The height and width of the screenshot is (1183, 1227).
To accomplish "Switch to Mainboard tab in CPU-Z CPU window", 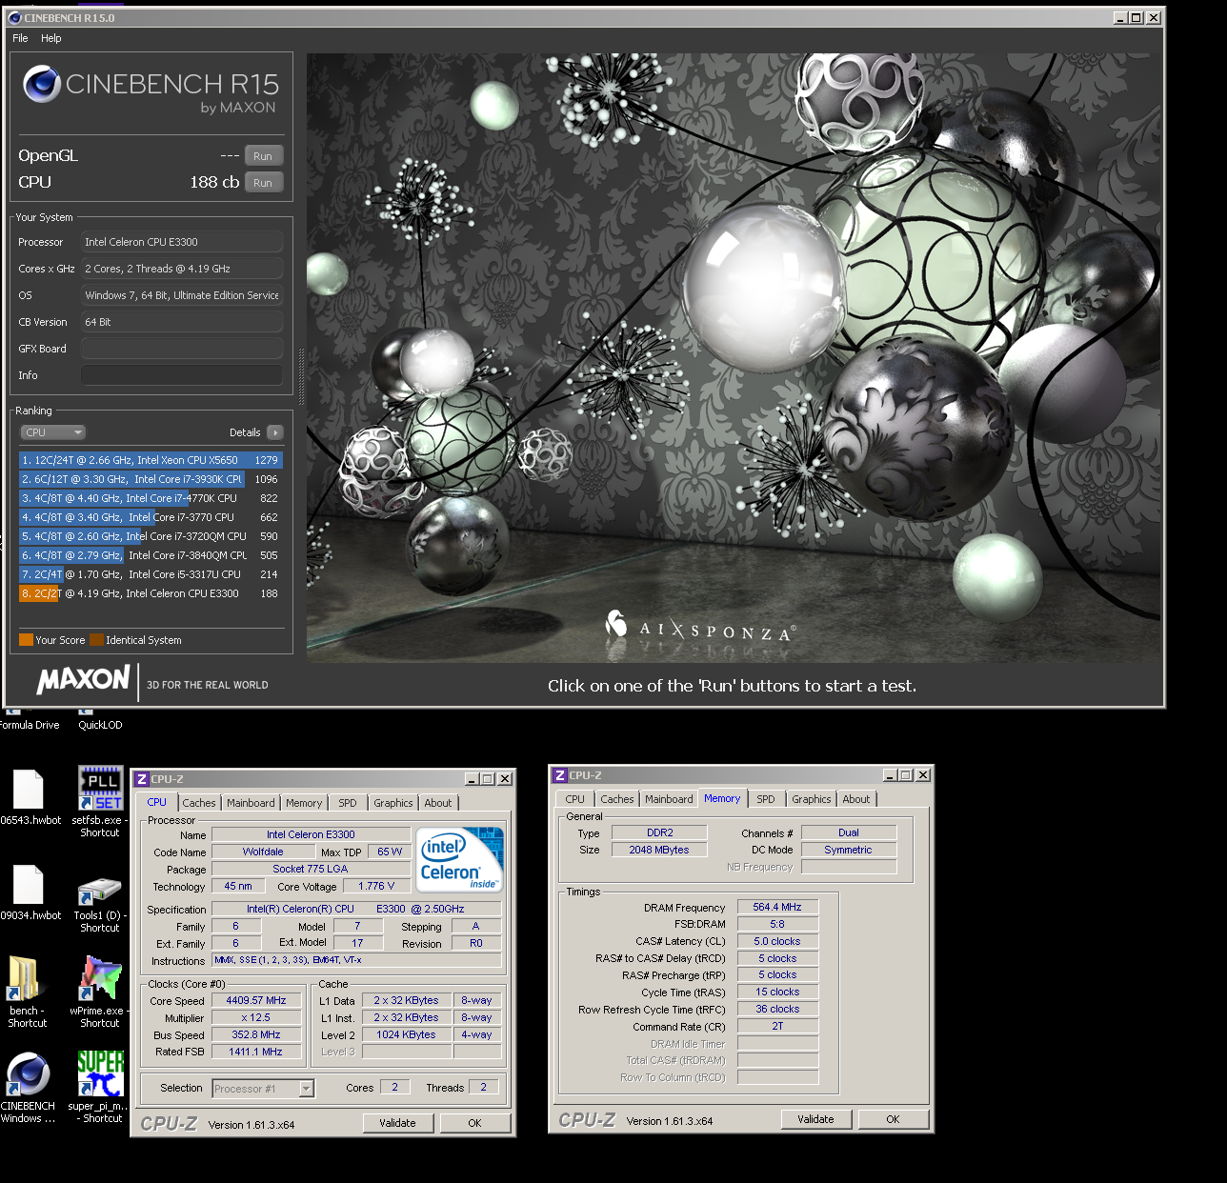I will point(251,803).
